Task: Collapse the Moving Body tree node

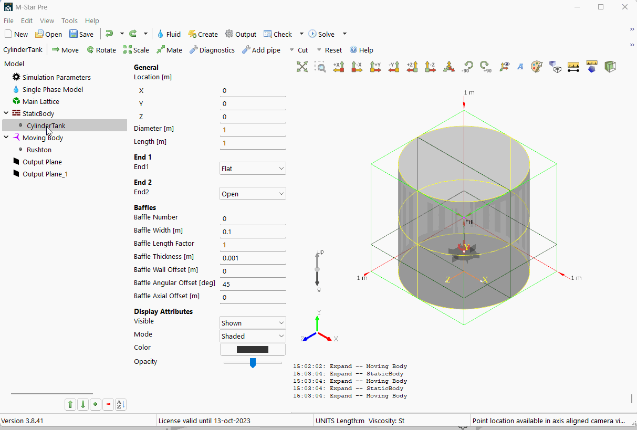Action: (6, 137)
